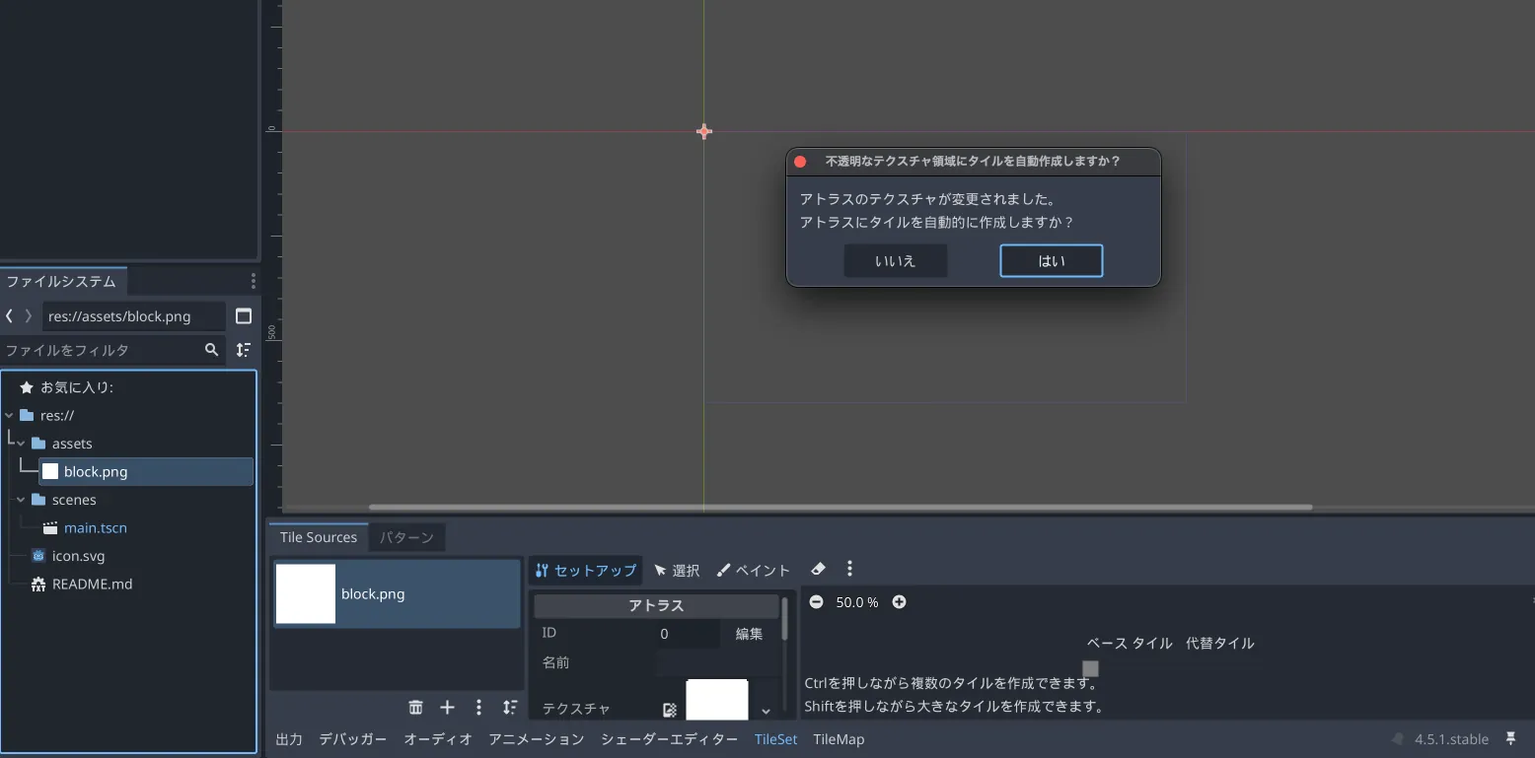Click the res://assets/block.png path field
Image resolution: width=1535 pixels, height=758 pixels.
point(134,316)
